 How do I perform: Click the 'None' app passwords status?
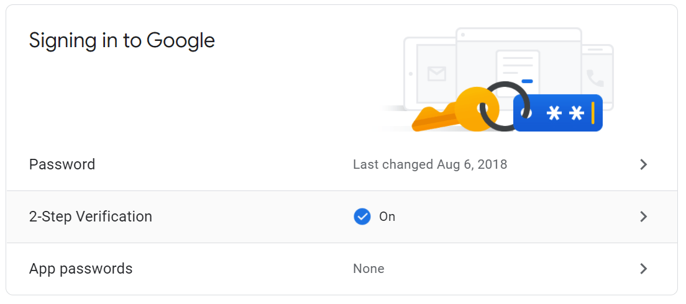coord(368,269)
